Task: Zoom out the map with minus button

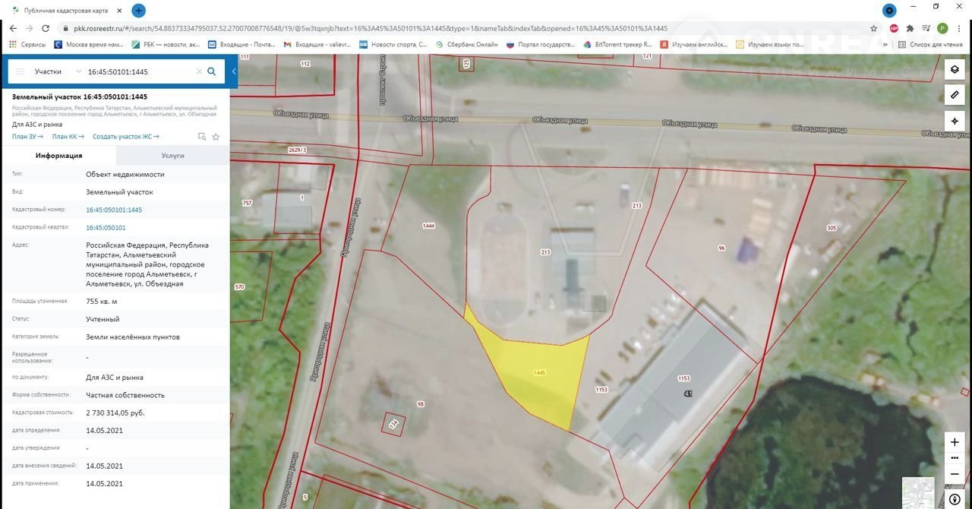Action: [x=955, y=474]
